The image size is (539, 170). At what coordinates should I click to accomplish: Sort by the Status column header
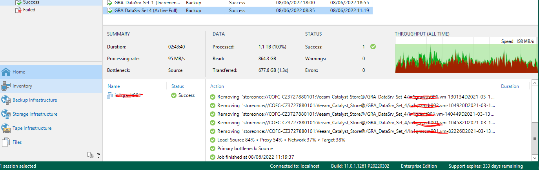(178, 86)
